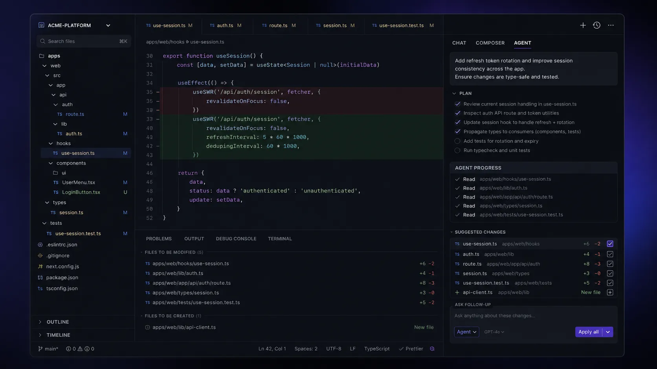The width and height of the screenshot is (657, 369).
Task: Click the tsconfig.json TS icon
Action: [x=40, y=289]
